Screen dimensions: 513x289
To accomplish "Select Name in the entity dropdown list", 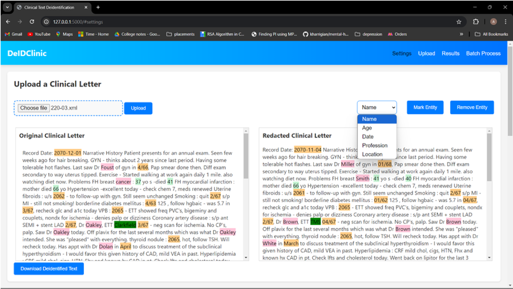I will click(x=377, y=119).
